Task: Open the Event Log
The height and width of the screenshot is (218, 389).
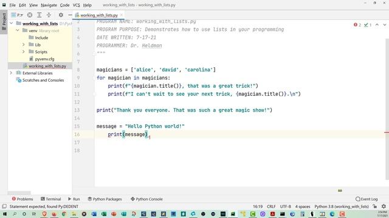Action: click(367, 199)
